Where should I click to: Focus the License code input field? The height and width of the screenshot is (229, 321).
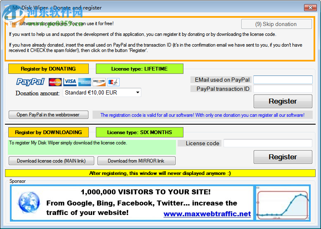pyautogui.click(x=268, y=143)
